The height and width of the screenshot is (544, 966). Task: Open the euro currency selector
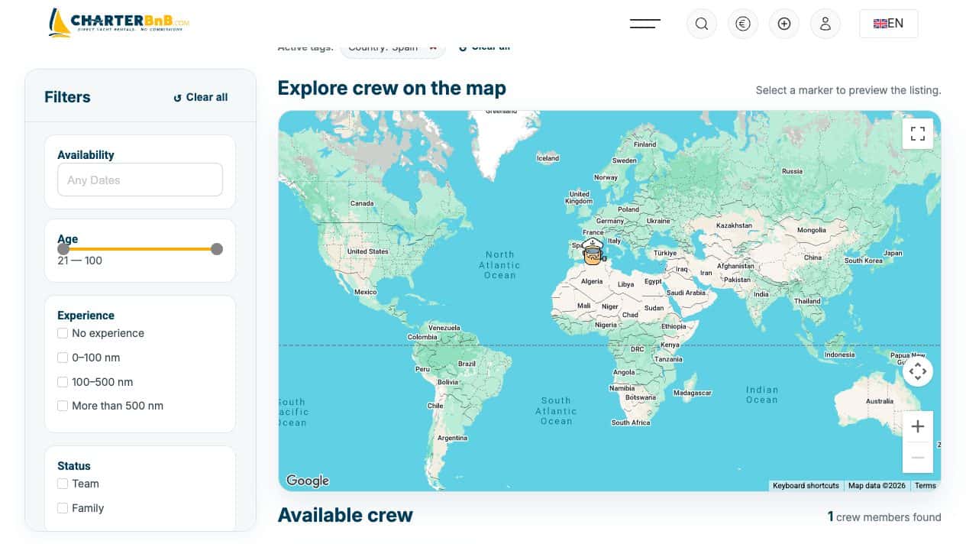[x=743, y=24]
